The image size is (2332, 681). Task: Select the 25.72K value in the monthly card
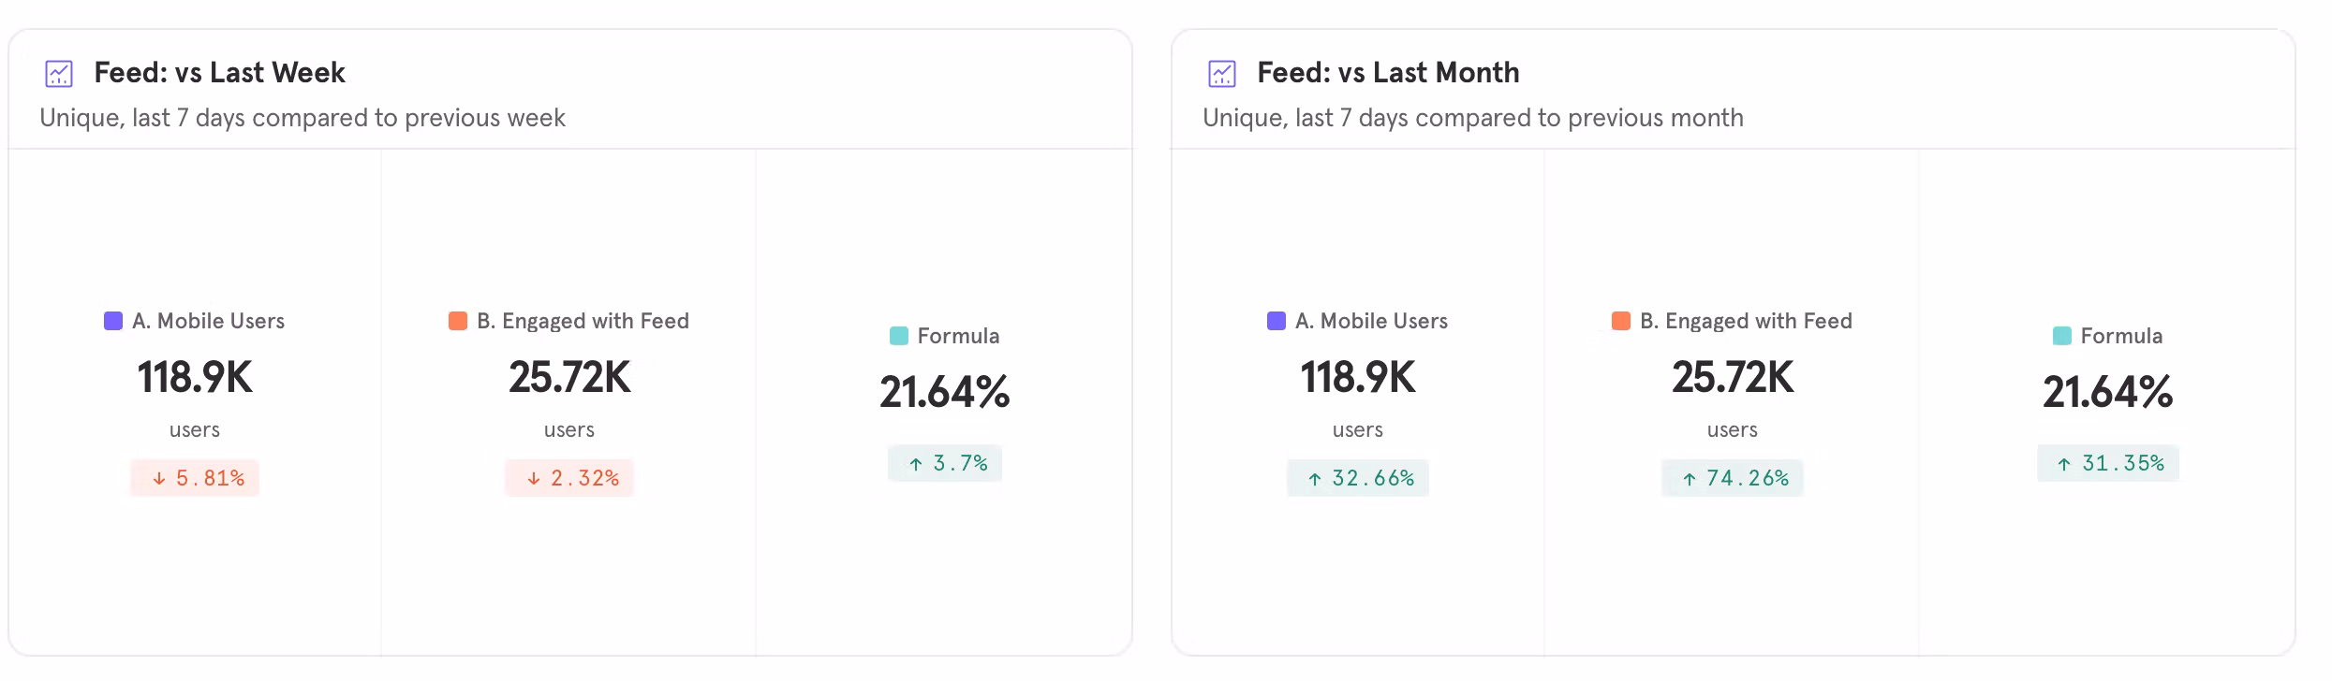point(1733,378)
